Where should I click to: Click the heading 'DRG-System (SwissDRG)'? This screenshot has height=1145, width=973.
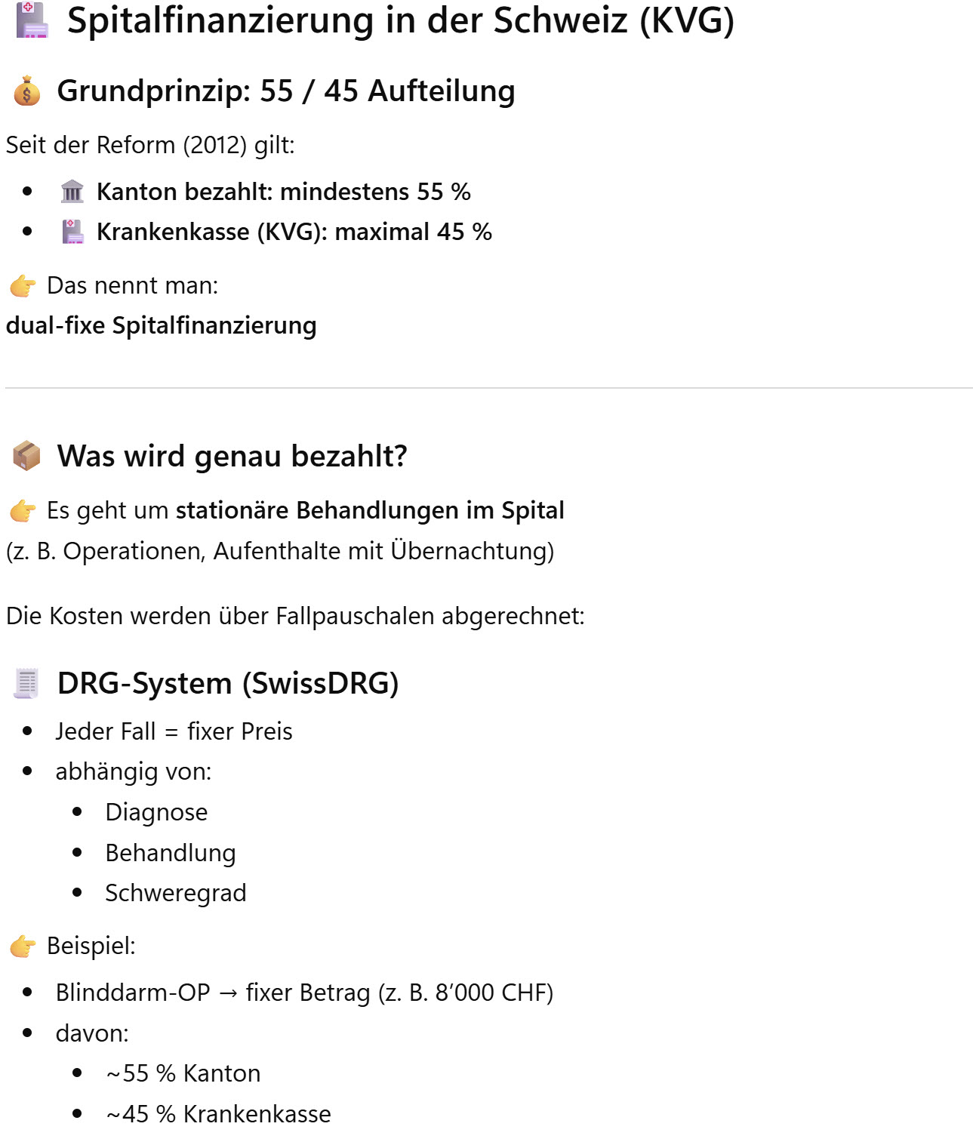point(228,684)
